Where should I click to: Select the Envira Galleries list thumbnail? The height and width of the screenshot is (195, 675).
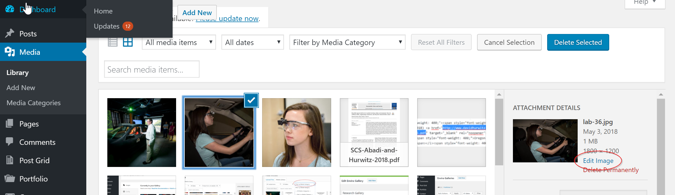pyautogui.click(x=451, y=185)
